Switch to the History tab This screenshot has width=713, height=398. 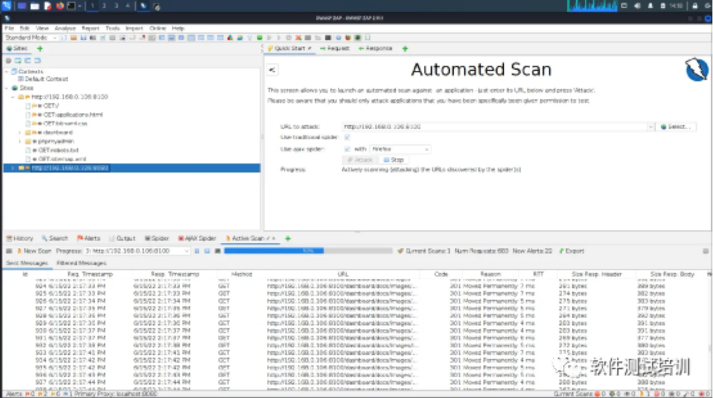pyautogui.click(x=19, y=238)
